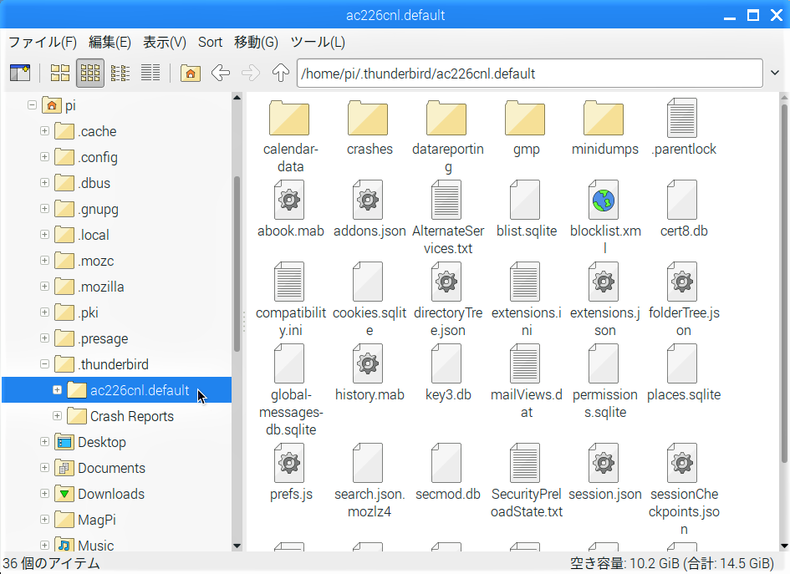Select the mailViews.dat file
The height and width of the screenshot is (574, 790).
526,382
